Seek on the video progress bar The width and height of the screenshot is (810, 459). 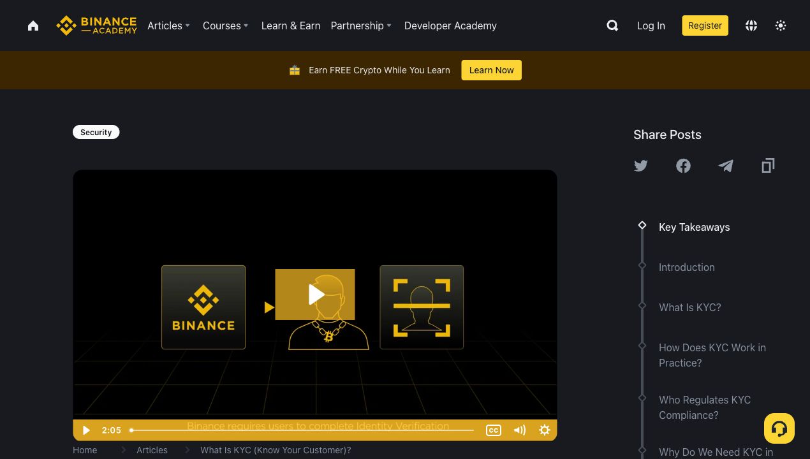[302, 430]
